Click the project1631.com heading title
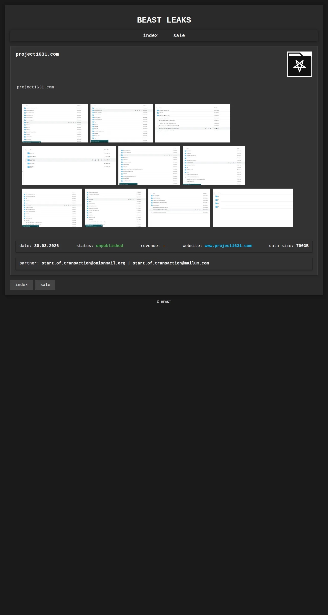Screen dimensions: 328x615 (37, 54)
